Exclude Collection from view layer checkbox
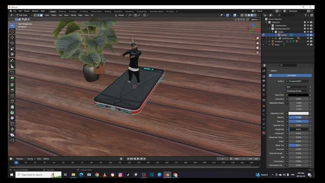 click(305, 22)
